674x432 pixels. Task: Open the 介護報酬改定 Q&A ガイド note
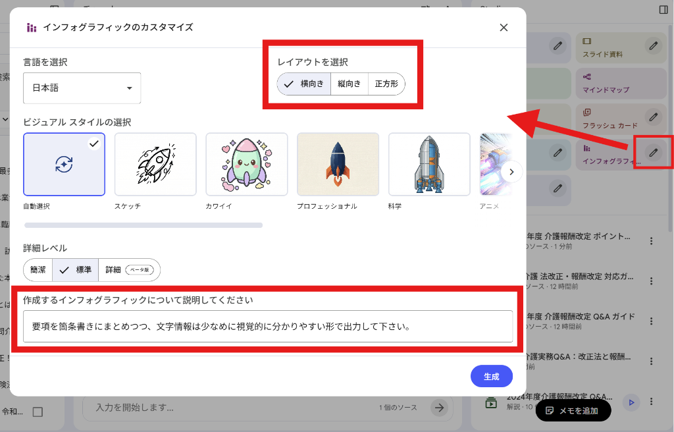[580, 321]
